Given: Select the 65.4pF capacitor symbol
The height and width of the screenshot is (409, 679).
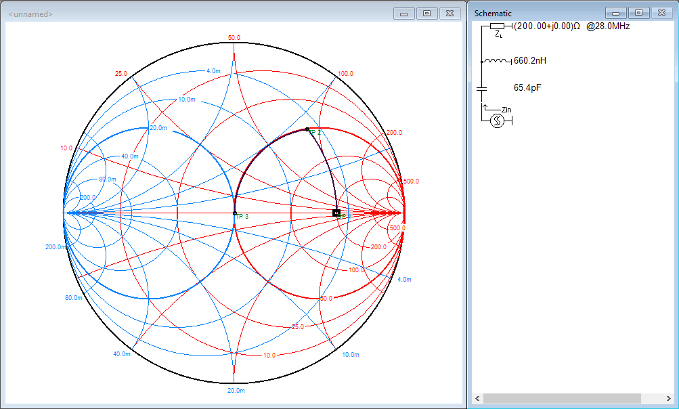Looking at the screenshot, I should pyautogui.click(x=482, y=88).
